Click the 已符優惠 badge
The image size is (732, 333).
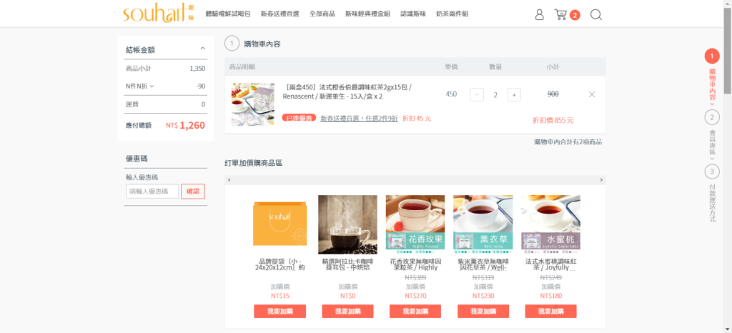300,119
